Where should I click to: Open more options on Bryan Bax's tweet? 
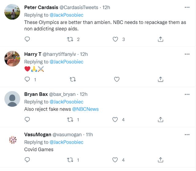point(187,94)
